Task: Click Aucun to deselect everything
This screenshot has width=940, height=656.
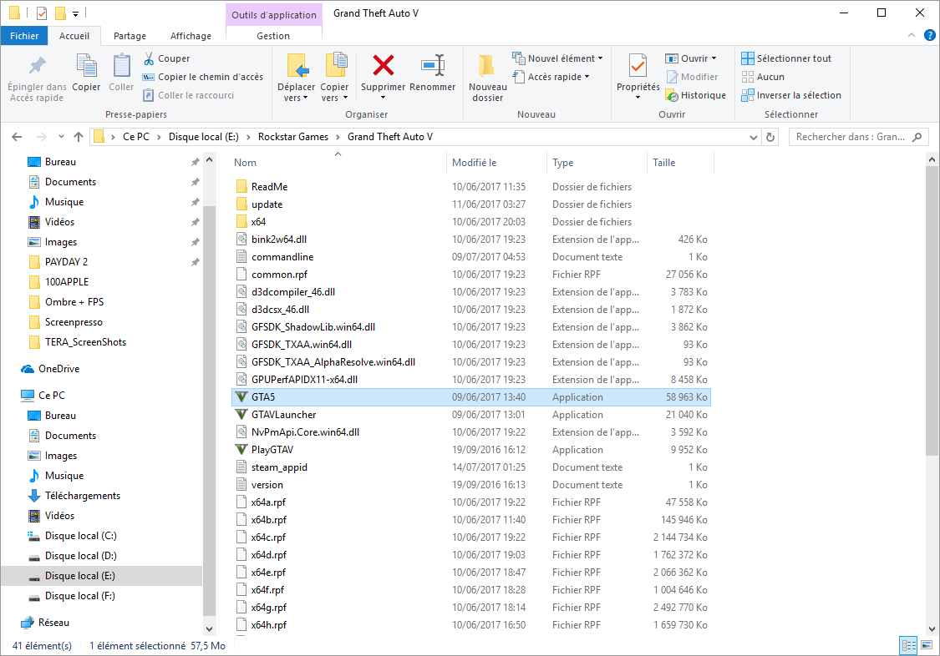Action: coord(763,77)
